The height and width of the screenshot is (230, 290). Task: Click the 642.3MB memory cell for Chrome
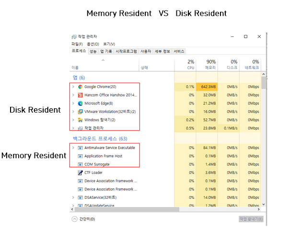coord(207,87)
